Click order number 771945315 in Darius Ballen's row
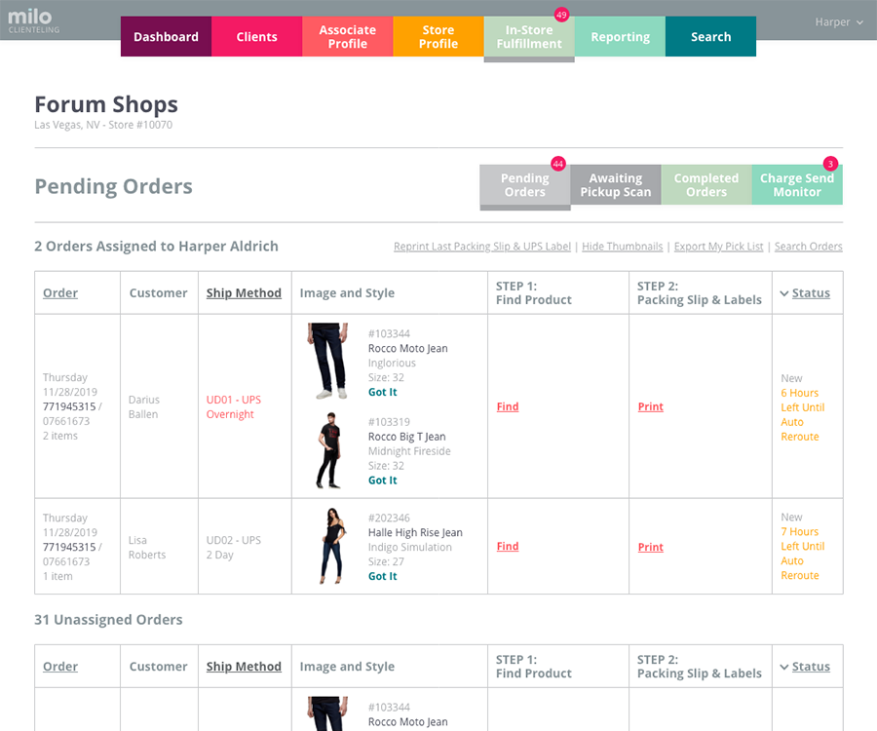Viewport: 877px width, 731px height. 69,406
